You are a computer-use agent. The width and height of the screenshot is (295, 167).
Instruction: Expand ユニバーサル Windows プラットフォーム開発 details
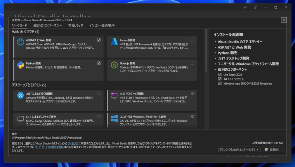[x=215, y=64]
